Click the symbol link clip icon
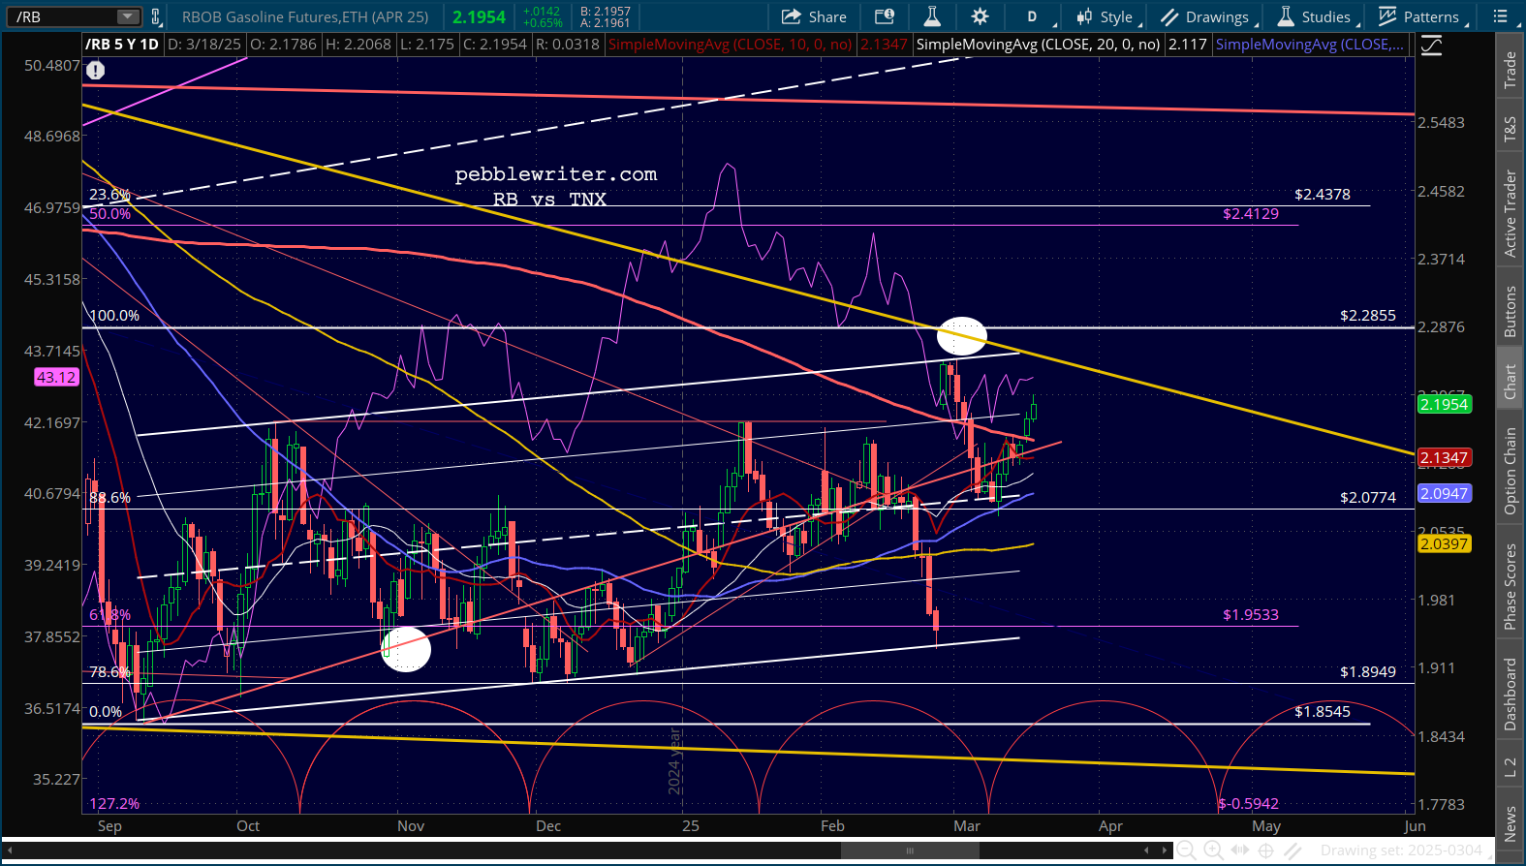The height and width of the screenshot is (866, 1526). coord(155,16)
